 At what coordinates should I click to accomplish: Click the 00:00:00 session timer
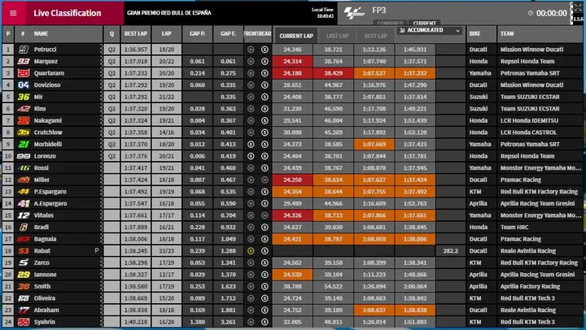pos(552,13)
